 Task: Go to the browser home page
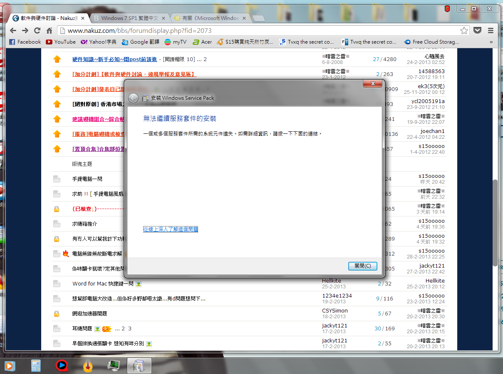tap(49, 31)
